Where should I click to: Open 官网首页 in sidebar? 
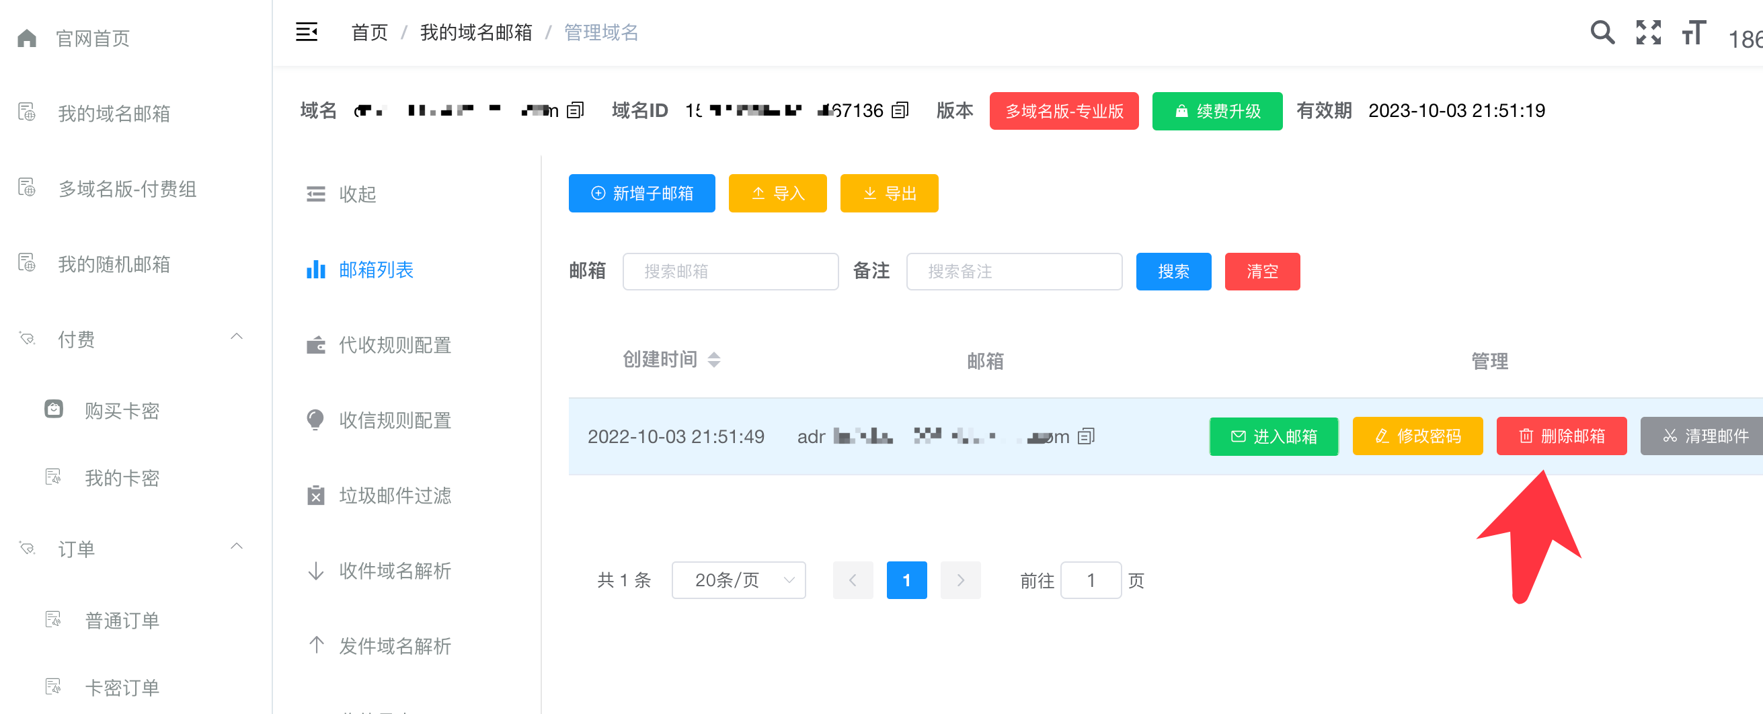pyautogui.click(x=92, y=38)
